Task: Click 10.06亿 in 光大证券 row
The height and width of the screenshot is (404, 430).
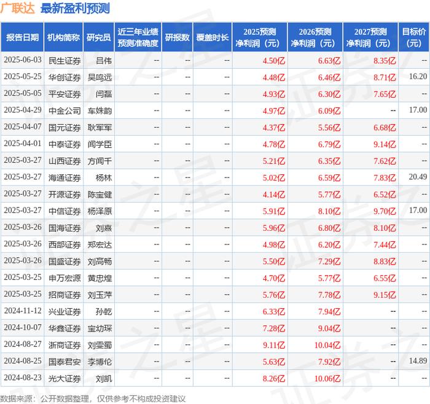Action: (327, 378)
